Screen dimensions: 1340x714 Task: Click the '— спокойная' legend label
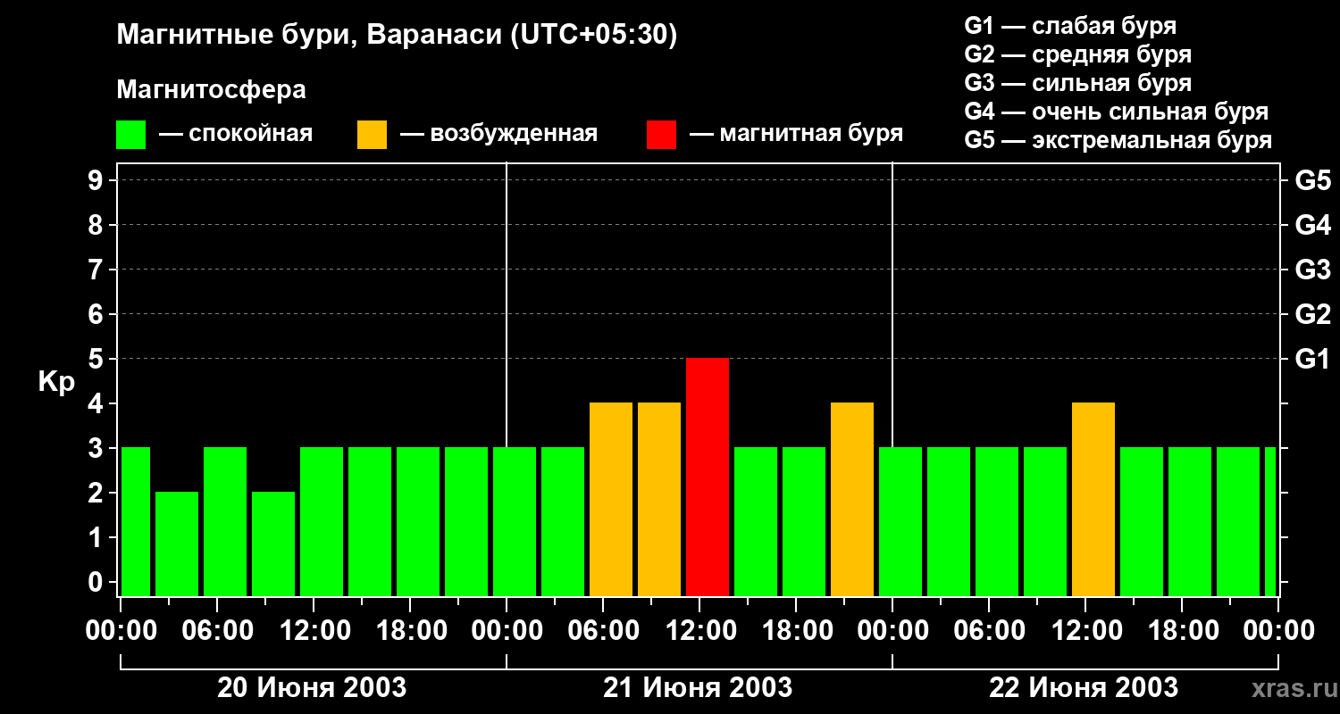point(236,134)
